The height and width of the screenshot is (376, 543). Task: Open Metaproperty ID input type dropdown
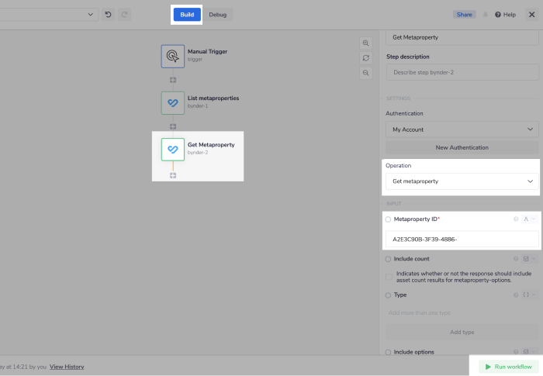click(529, 219)
